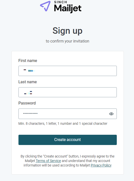
Task: Click the blurred text in First name
Action: point(29,70)
